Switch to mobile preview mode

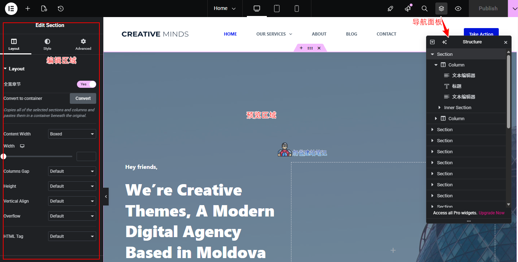[x=297, y=8]
